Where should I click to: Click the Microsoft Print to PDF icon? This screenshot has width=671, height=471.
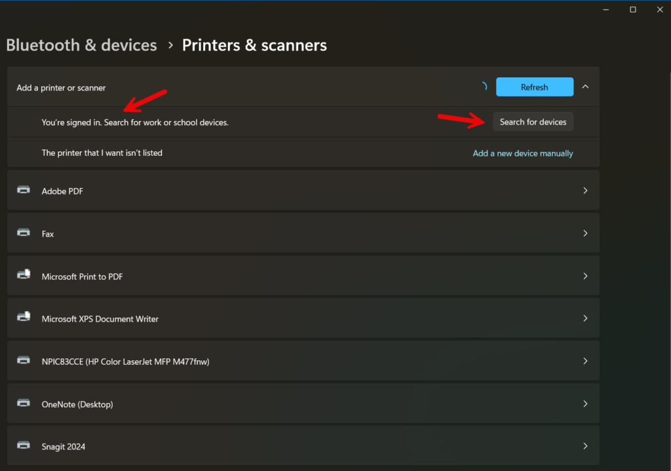pos(24,274)
